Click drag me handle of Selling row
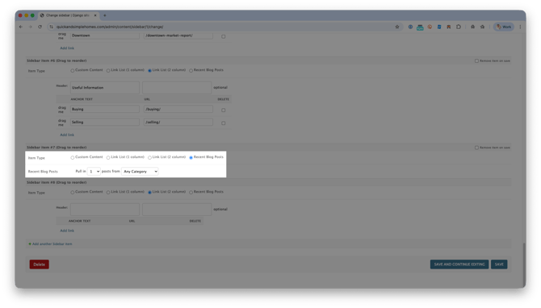Screen dimensions: 541x308 (61, 123)
